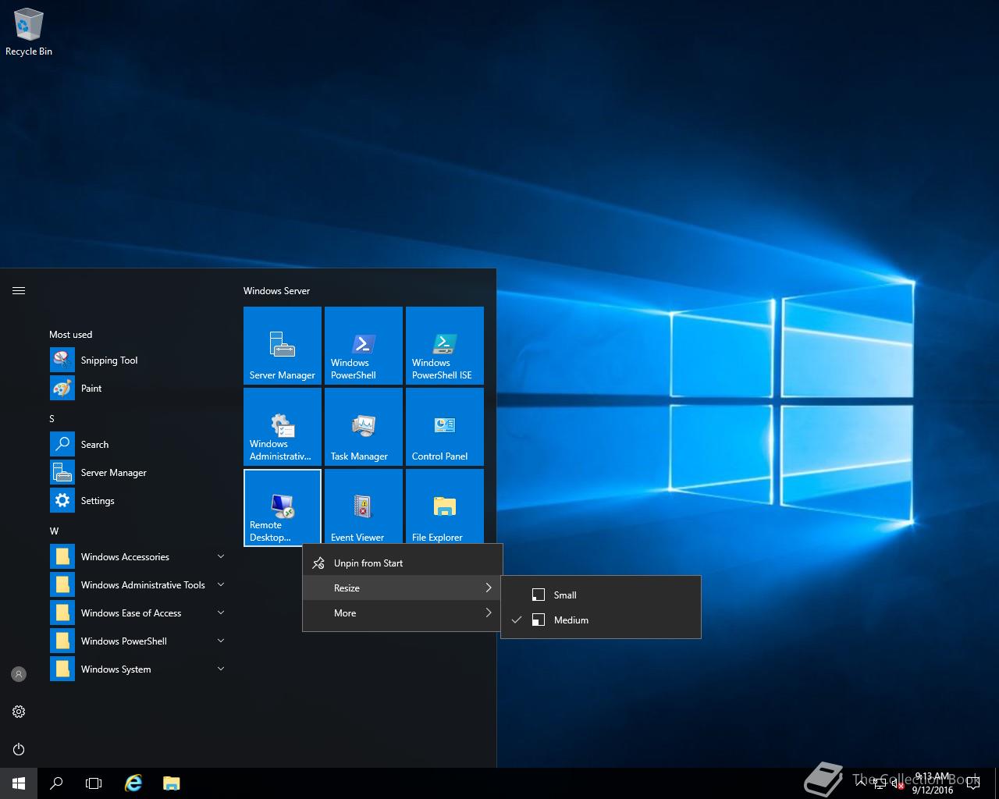Open the Recycle Bin on the desktop

coord(29,33)
